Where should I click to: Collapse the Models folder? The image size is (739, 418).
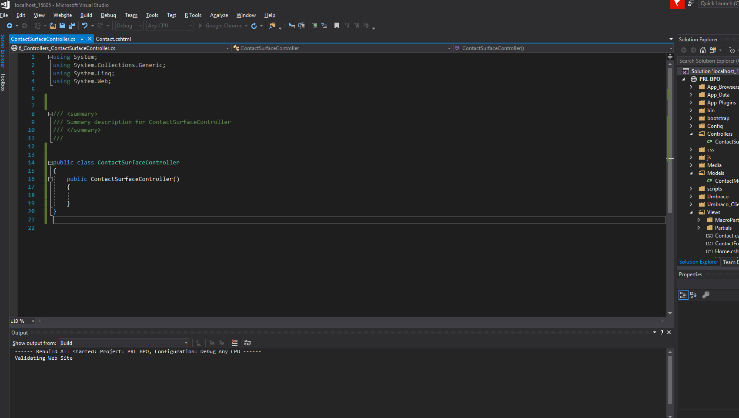(x=691, y=173)
